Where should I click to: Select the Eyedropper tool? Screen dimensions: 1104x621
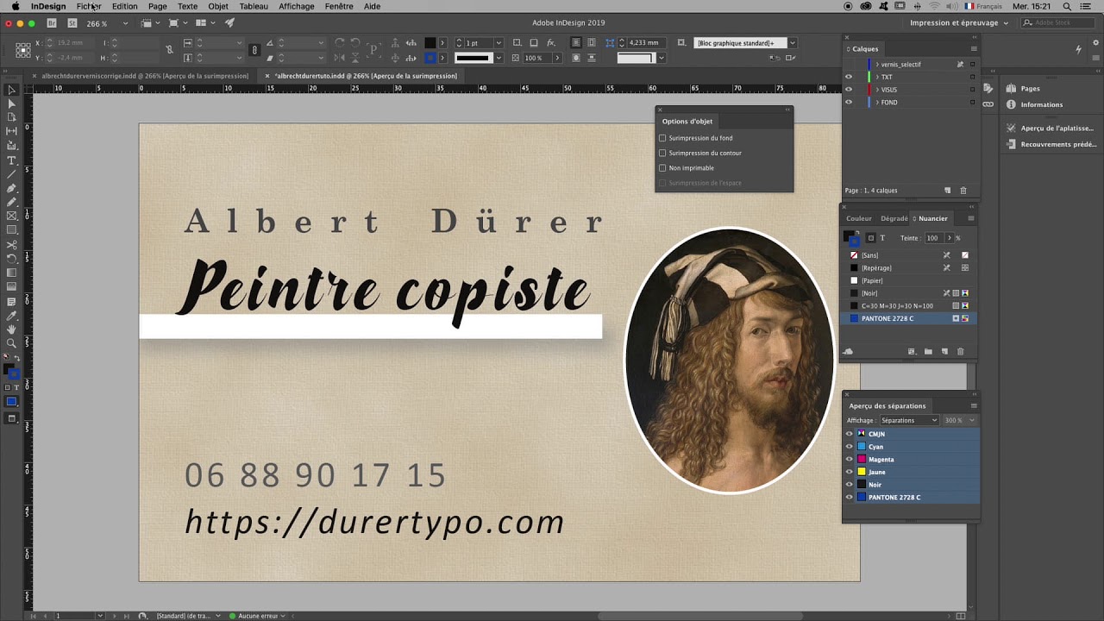tap(11, 316)
